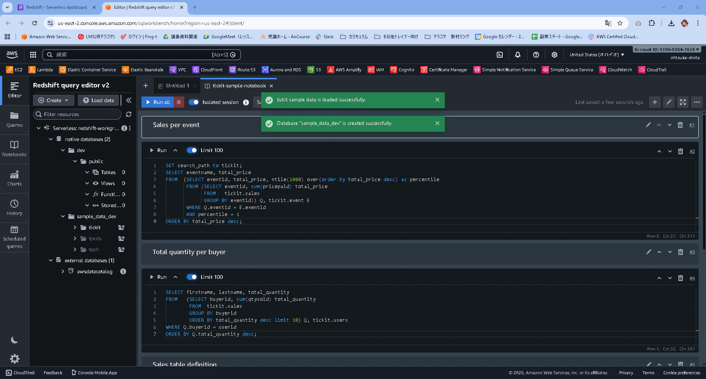Image resolution: width=706 pixels, height=379 pixels.
Task: Switch to Redshift Serverless dashboard browser tab
Action: [56, 7]
